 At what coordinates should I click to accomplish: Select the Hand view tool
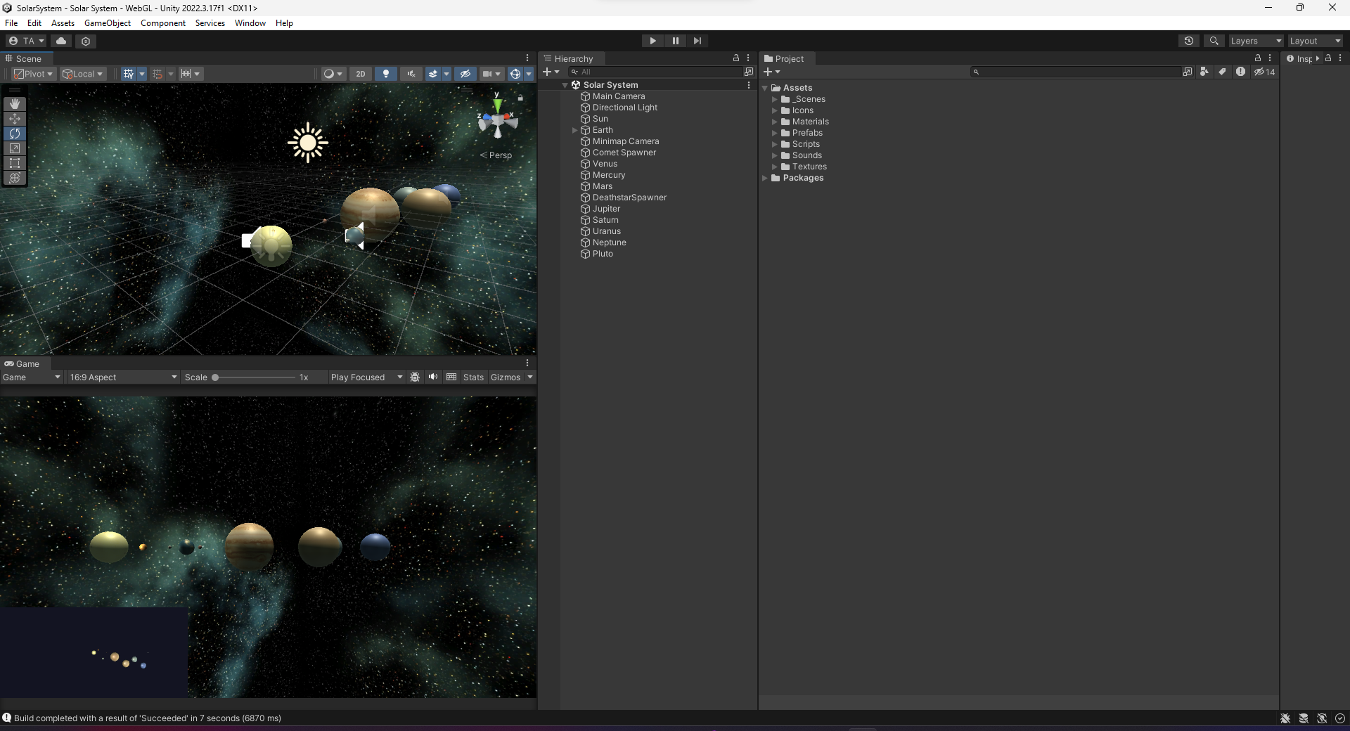[15, 104]
